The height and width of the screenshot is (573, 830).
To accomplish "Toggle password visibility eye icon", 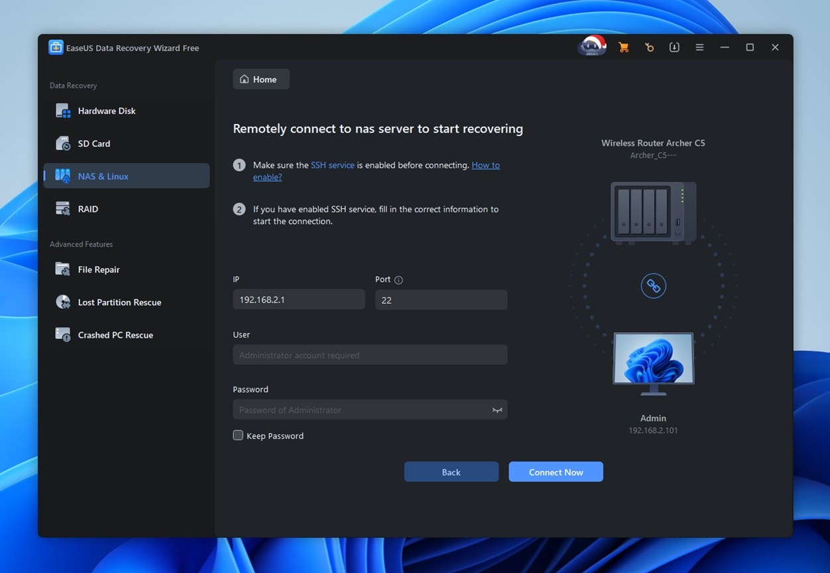I will pos(497,410).
